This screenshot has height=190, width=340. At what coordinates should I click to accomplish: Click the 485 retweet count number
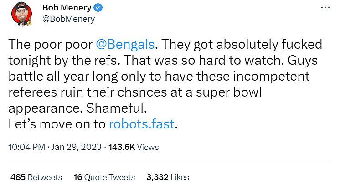(x=17, y=177)
